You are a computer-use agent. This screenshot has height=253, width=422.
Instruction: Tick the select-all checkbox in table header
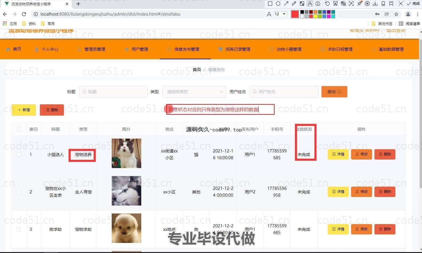pyautogui.click(x=19, y=129)
